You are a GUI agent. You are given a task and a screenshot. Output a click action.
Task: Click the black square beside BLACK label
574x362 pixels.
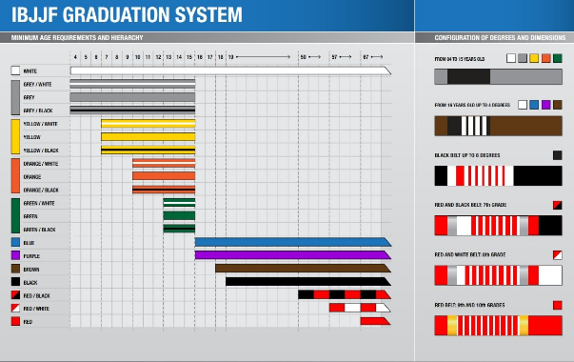tap(15, 282)
